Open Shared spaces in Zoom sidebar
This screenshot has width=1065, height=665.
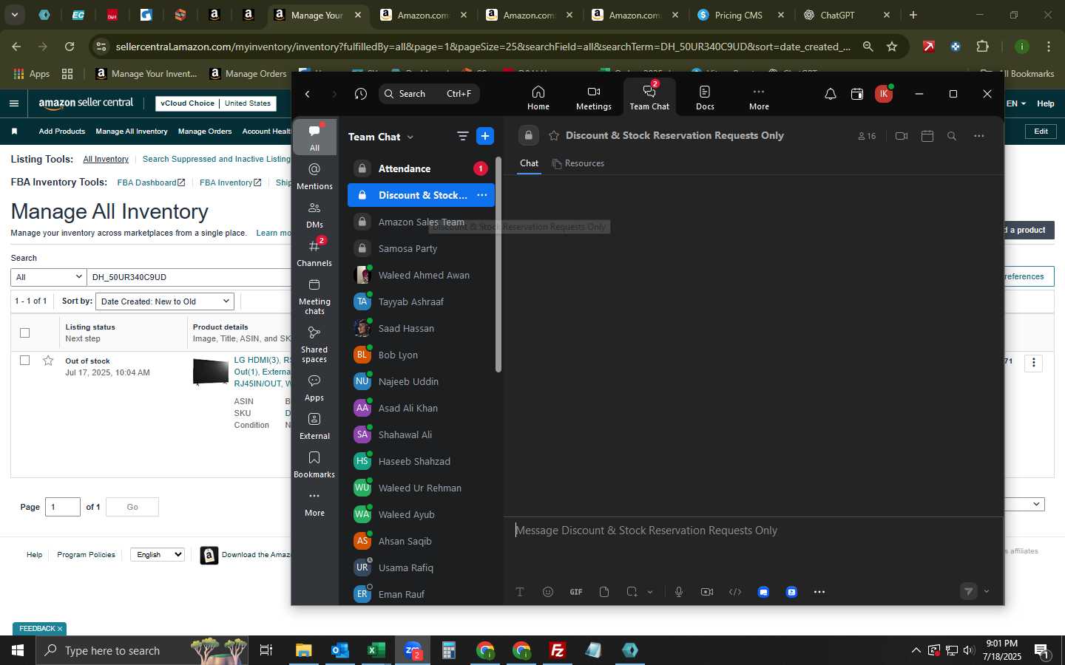pyautogui.click(x=314, y=344)
